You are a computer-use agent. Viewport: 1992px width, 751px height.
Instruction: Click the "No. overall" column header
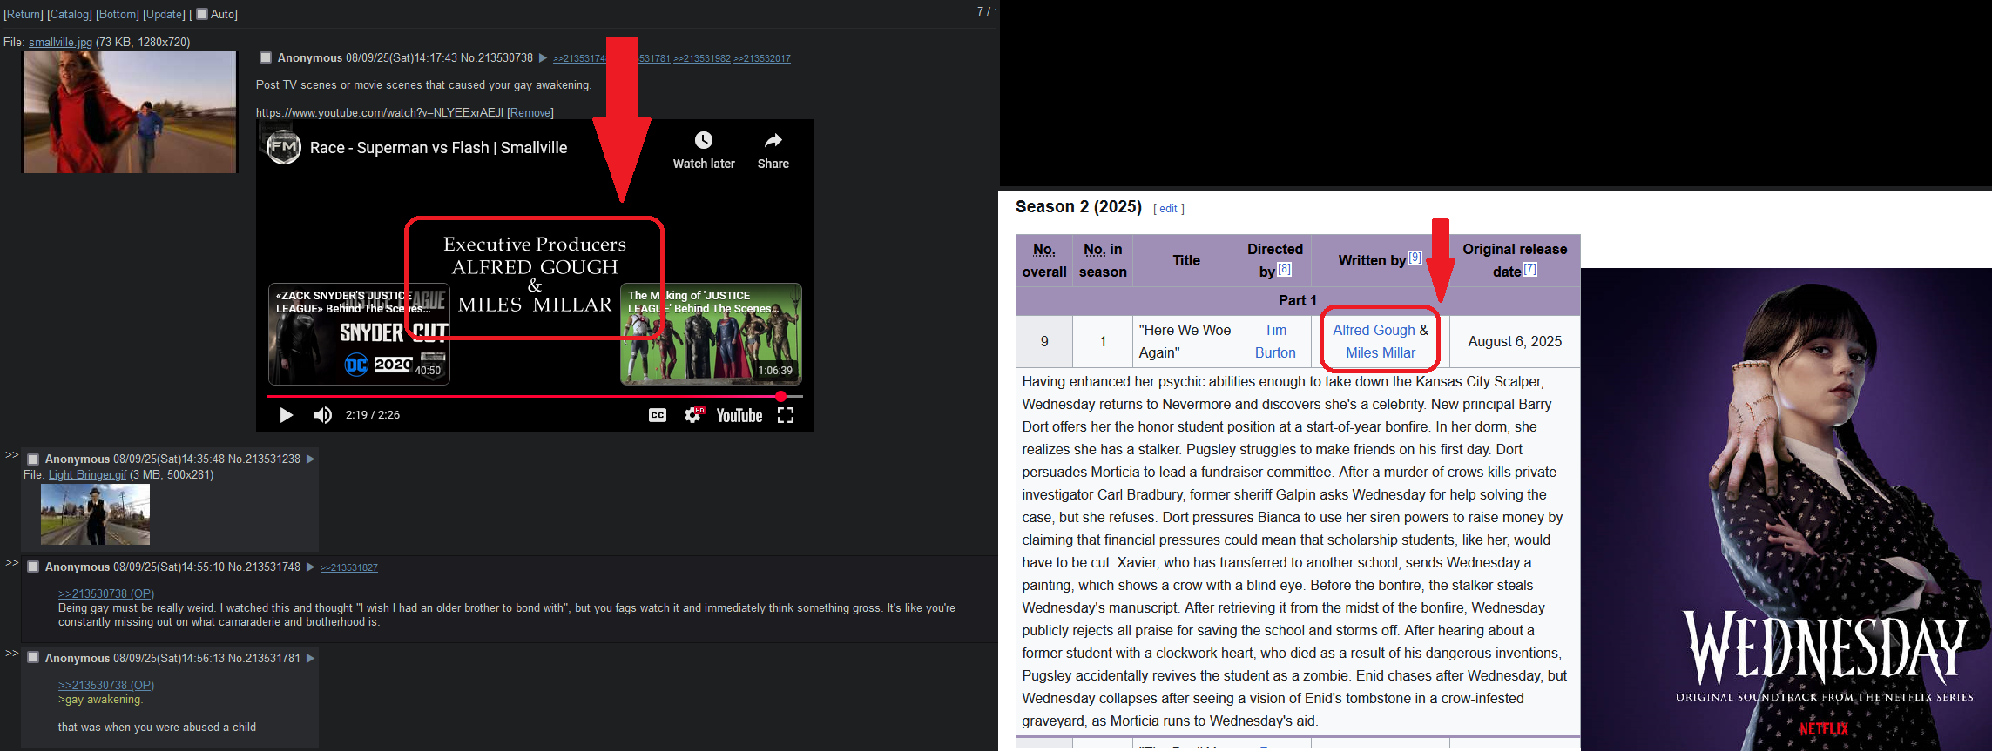1044,260
